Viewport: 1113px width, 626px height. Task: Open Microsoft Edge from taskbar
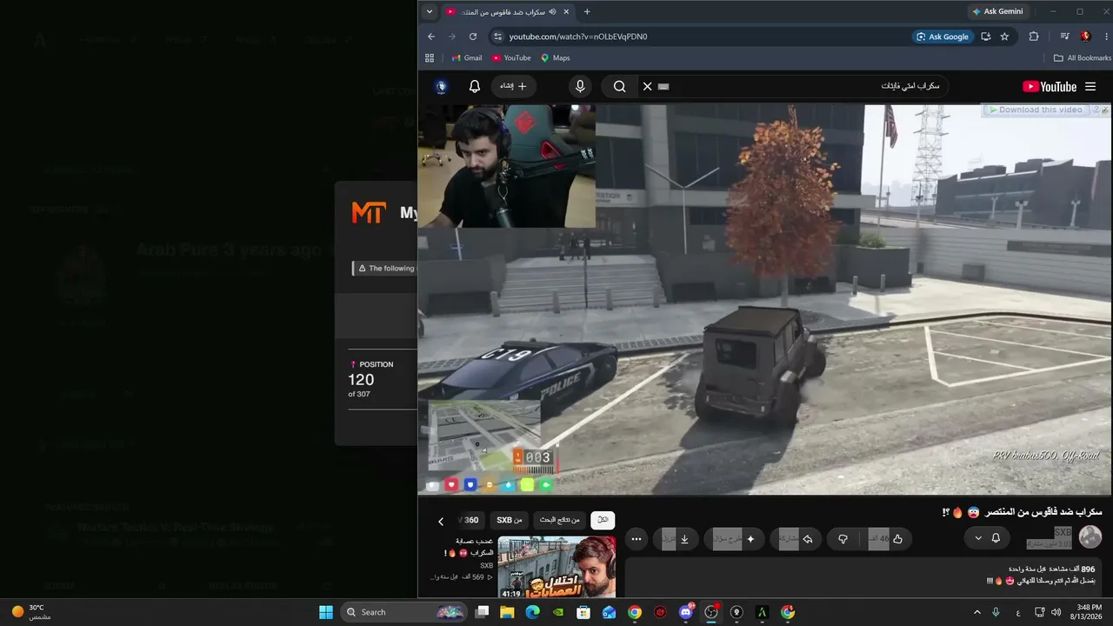tap(533, 612)
